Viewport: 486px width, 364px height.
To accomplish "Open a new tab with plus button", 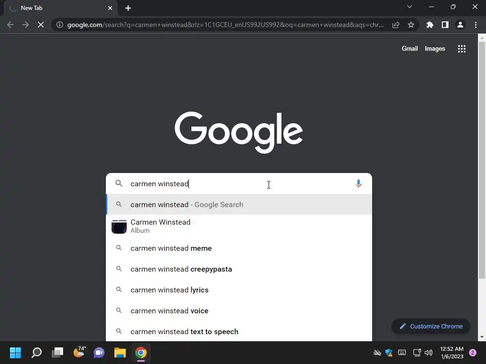I will pos(128,8).
